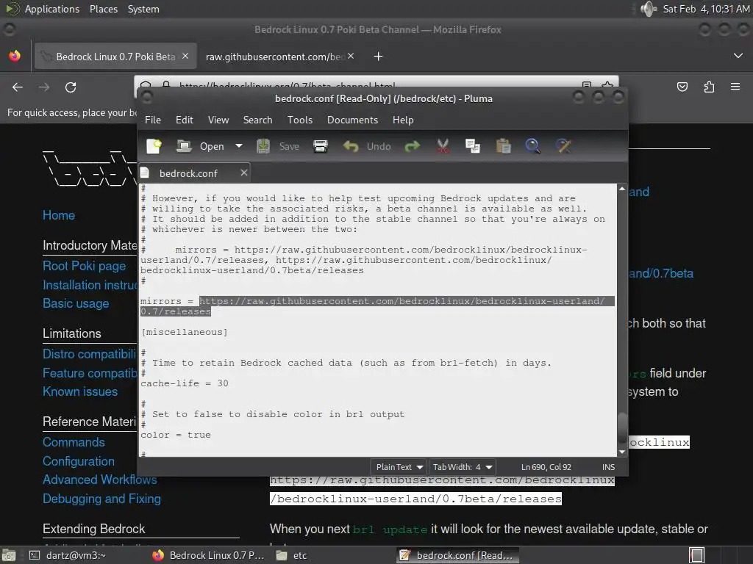The image size is (753, 564).
Task: Click the Firefox Forward arrow
Action: click(44, 87)
